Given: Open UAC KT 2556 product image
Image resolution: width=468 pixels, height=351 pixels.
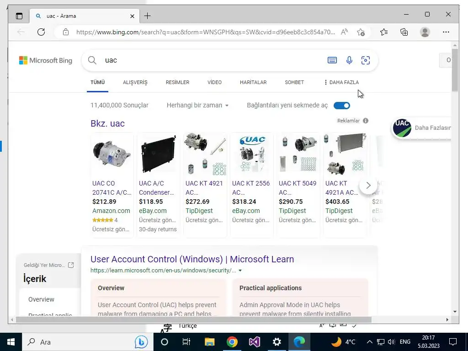Looking at the screenshot, I should point(251,154).
